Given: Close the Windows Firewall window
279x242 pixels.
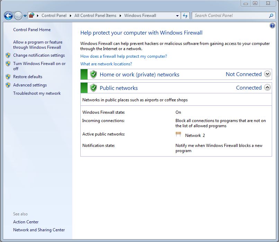Looking at the screenshot, I should coord(268,3).
